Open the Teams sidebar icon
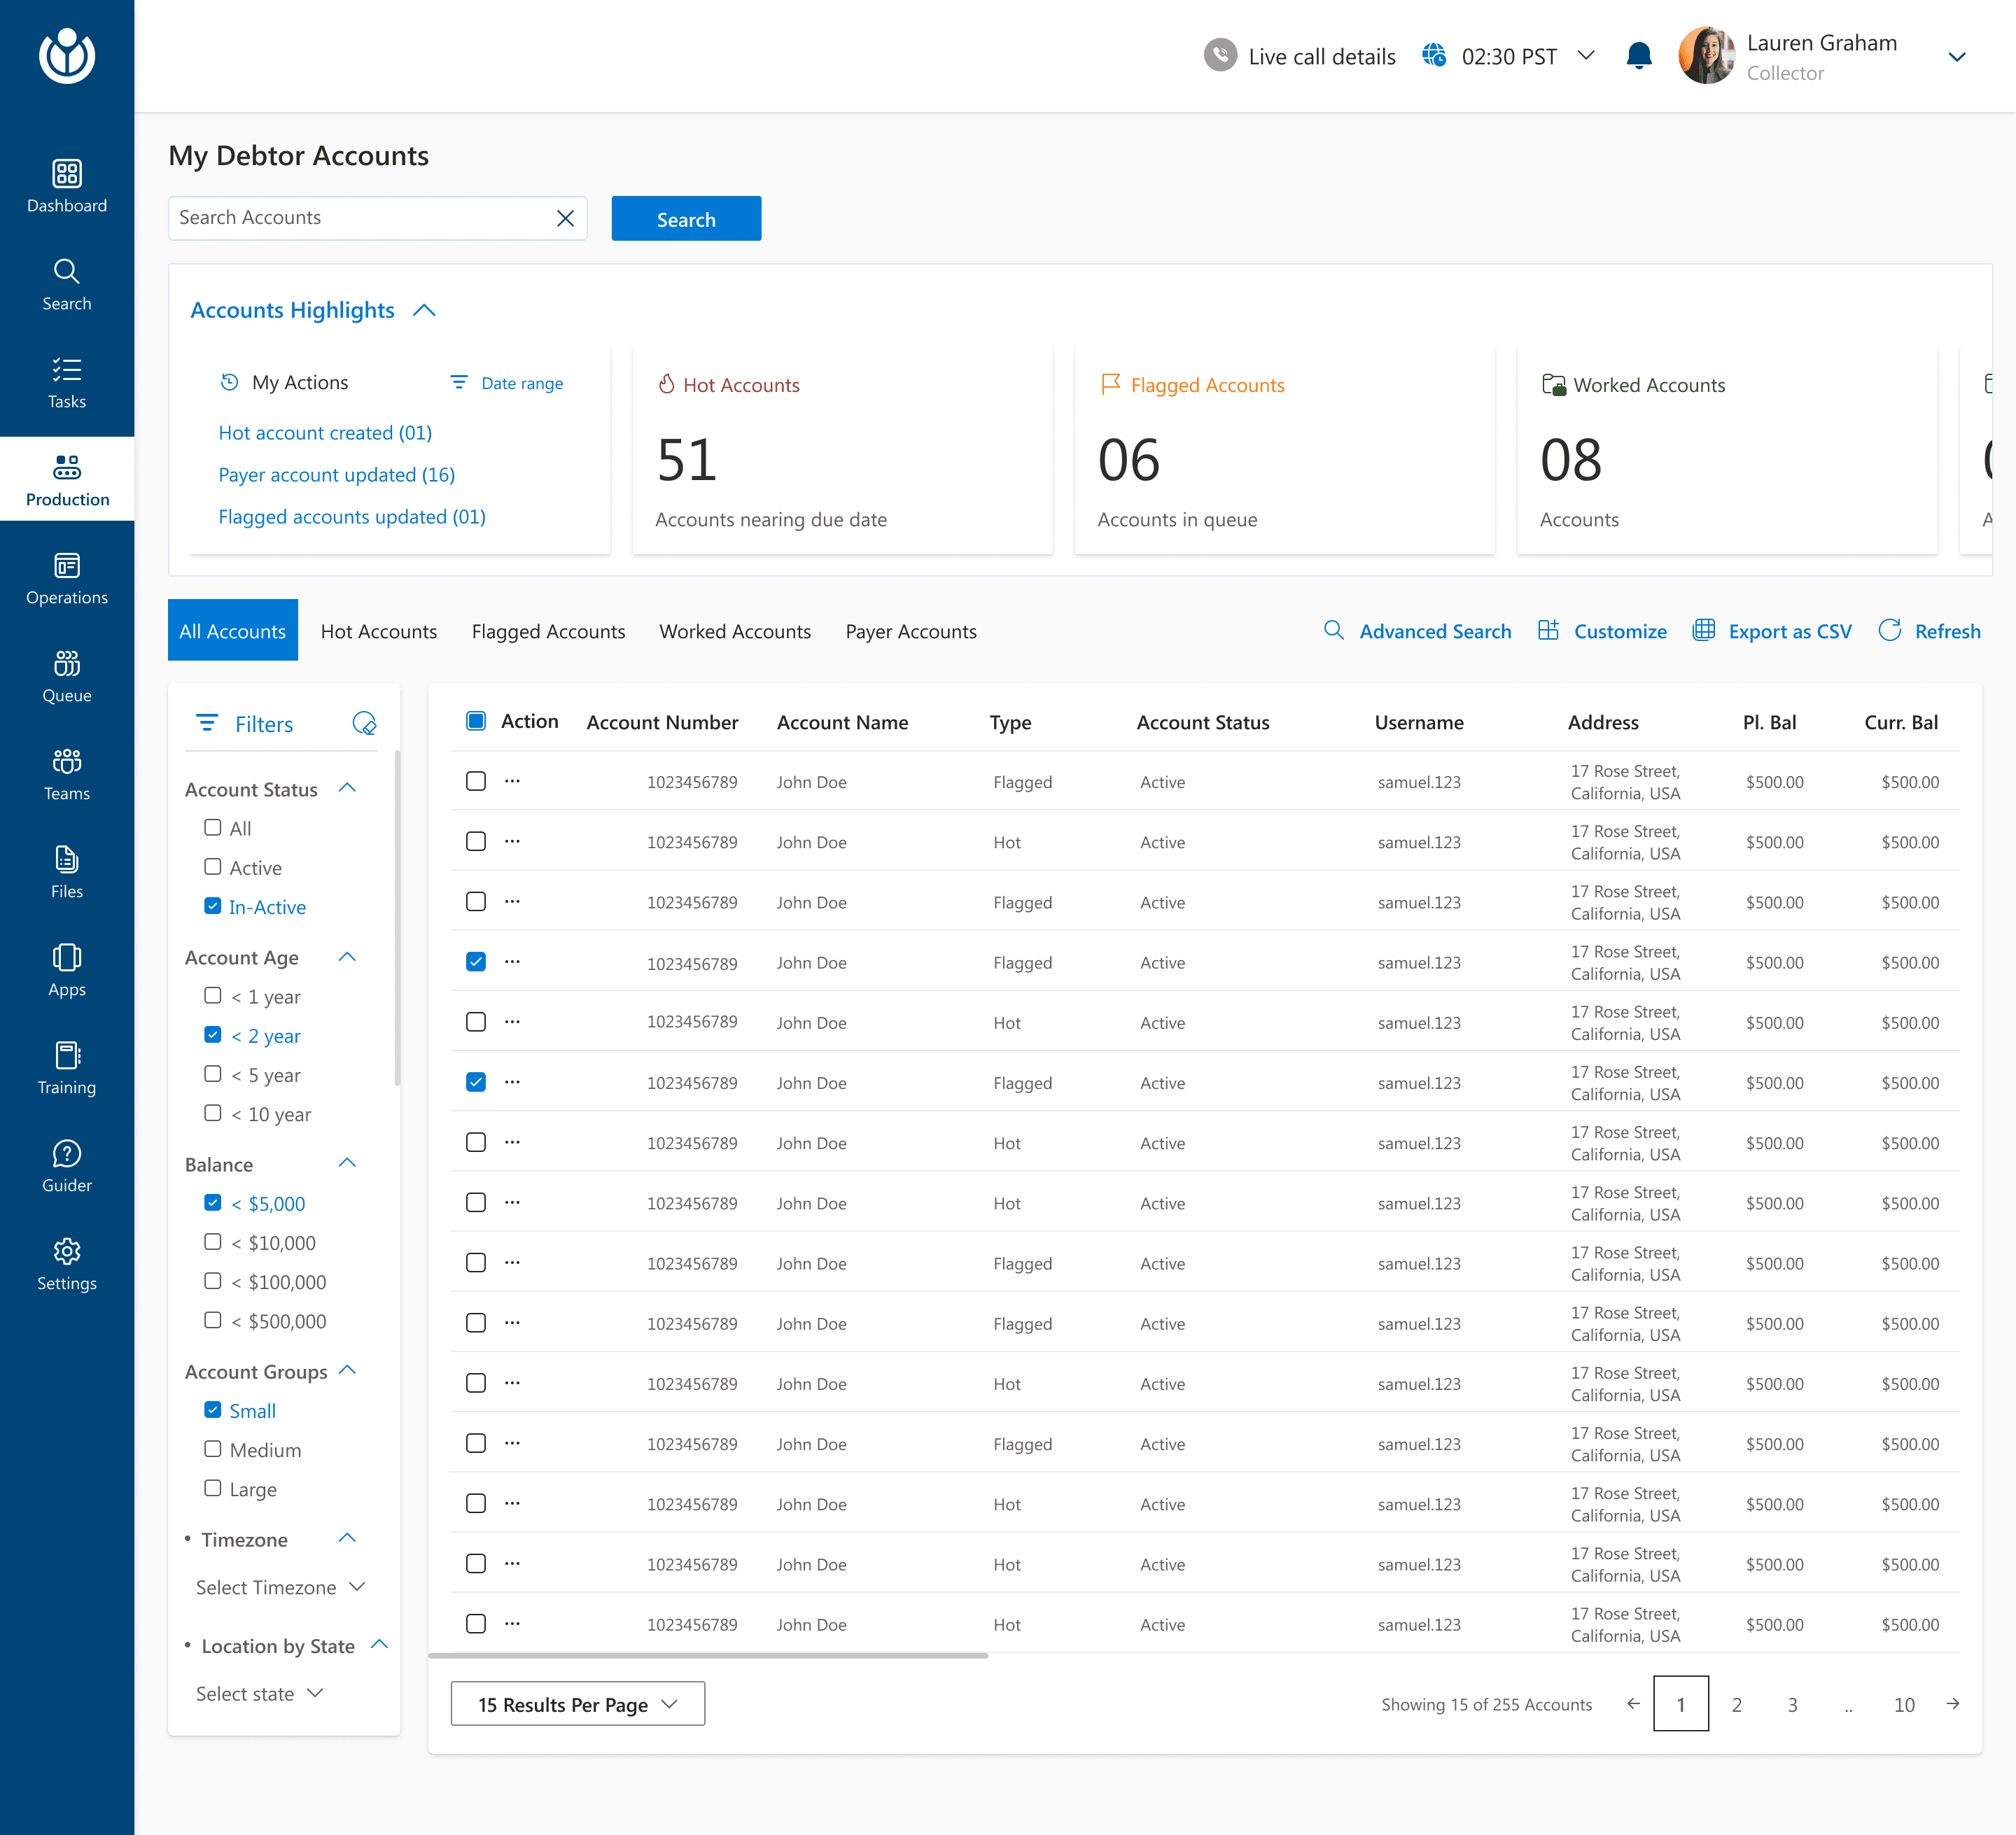2016x1835 pixels. (x=66, y=762)
